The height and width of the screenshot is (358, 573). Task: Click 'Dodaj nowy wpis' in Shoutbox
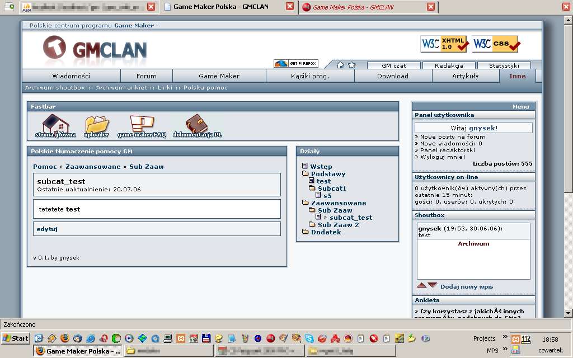point(467,286)
